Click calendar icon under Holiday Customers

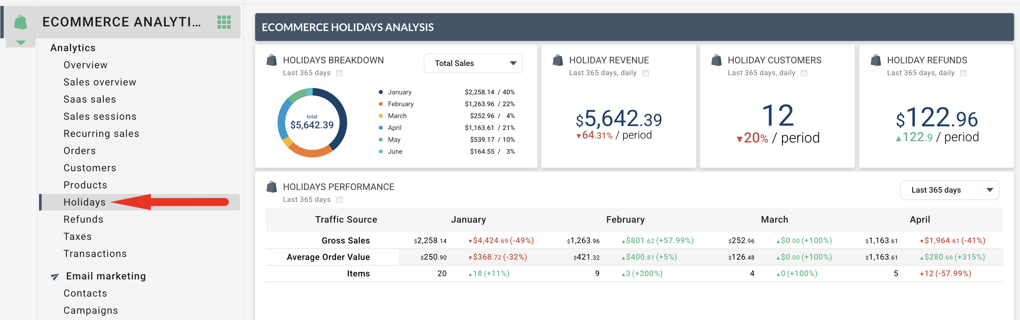(x=804, y=73)
